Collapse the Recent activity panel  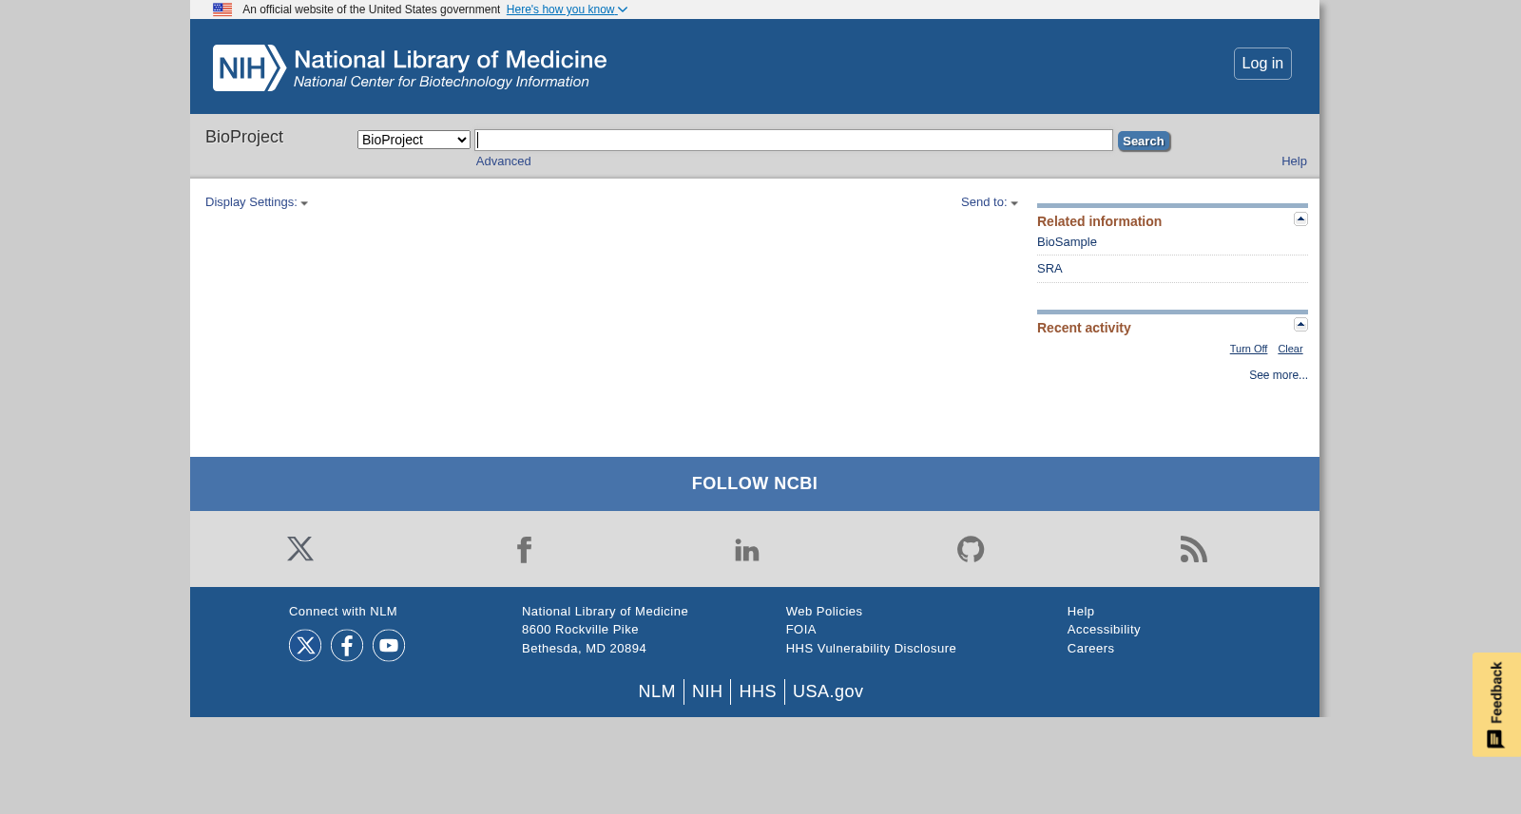coord(1300,325)
